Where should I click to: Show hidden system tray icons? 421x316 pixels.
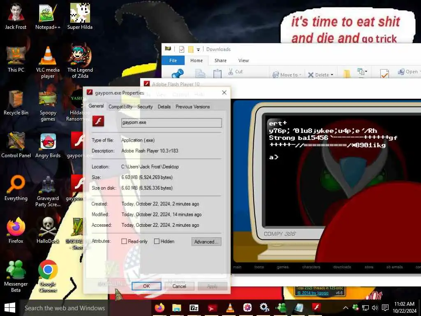(346, 308)
